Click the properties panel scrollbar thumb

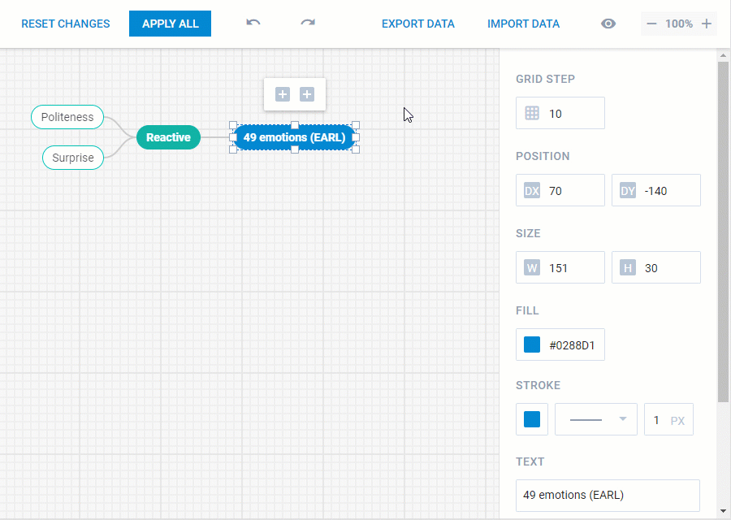723,232
